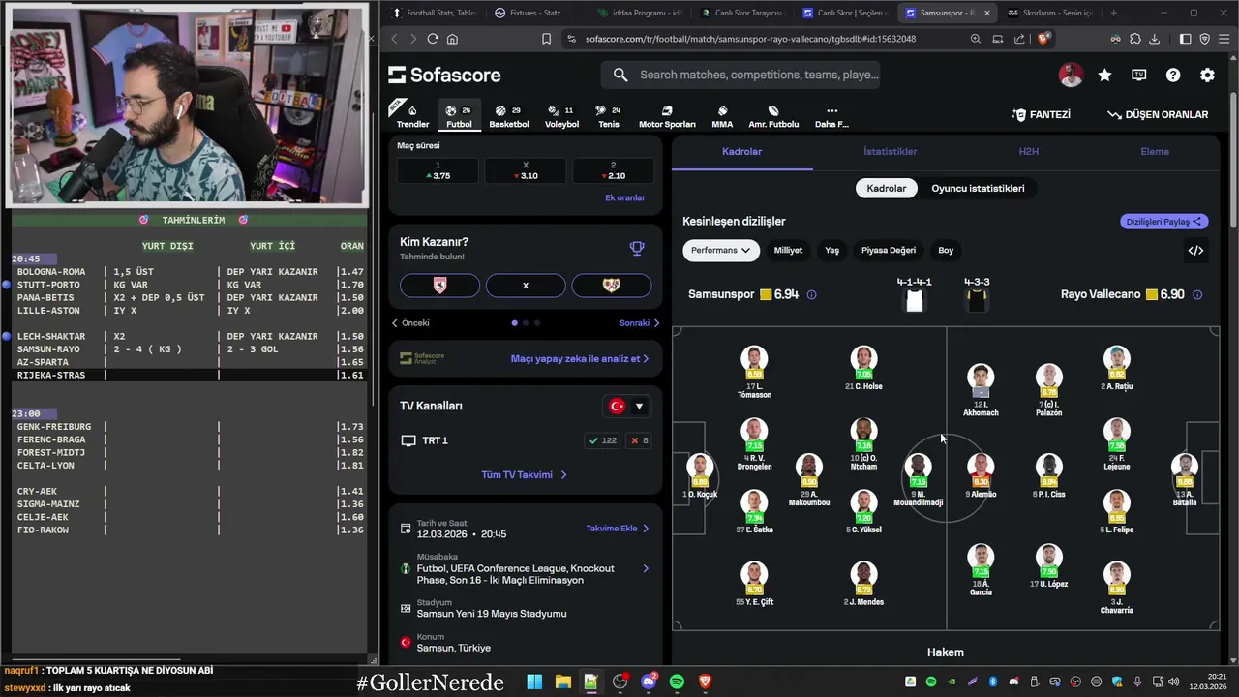
Task: Show Samsunspor rating info icon
Action: (811, 294)
